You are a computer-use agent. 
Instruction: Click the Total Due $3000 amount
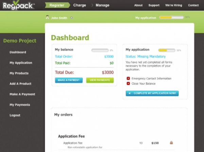click(108, 72)
